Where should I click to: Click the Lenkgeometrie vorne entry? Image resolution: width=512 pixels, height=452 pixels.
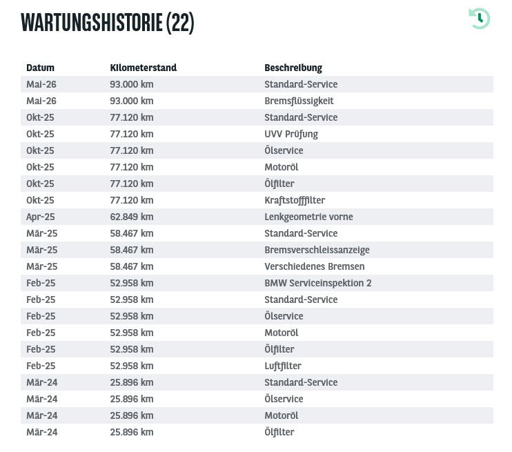(x=308, y=217)
